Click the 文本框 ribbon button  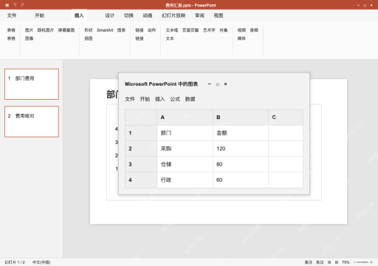click(172, 30)
